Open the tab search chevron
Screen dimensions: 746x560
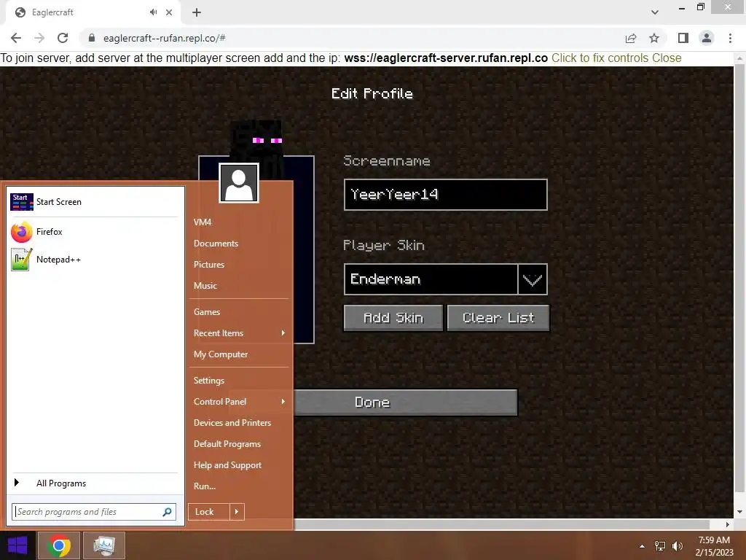coord(655,12)
